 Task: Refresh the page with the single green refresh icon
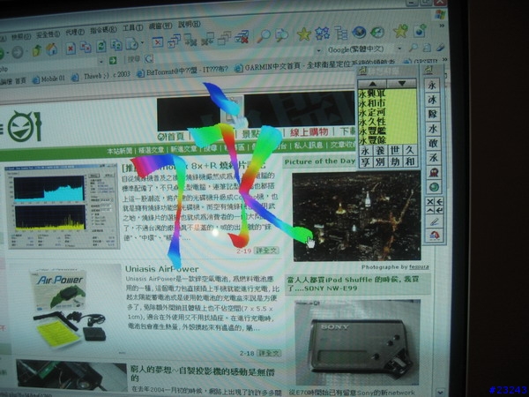[x=101, y=46]
